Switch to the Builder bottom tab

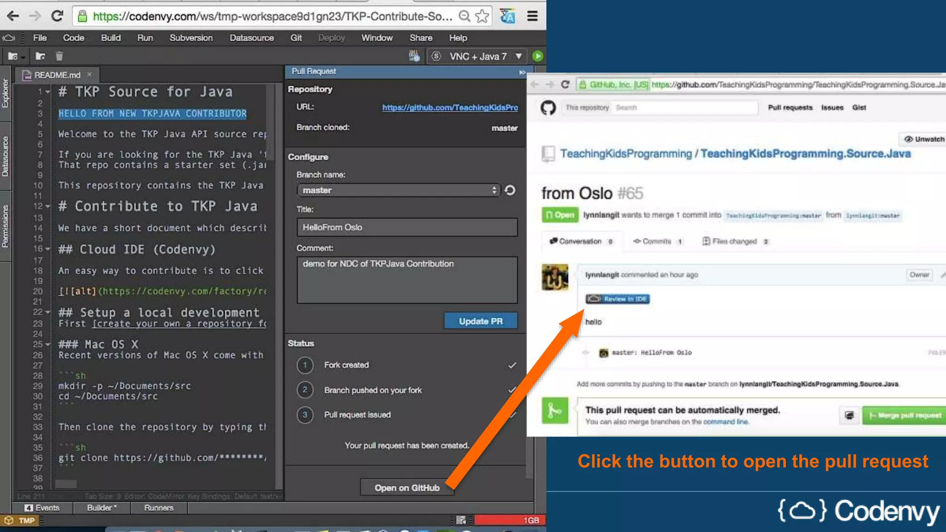pyautogui.click(x=102, y=508)
